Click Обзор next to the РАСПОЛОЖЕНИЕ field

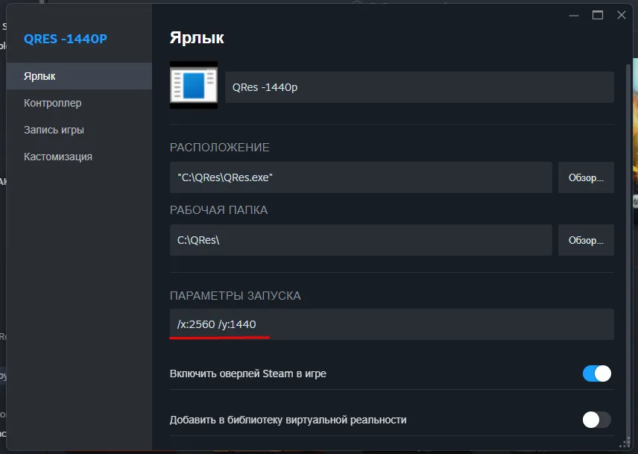click(586, 177)
